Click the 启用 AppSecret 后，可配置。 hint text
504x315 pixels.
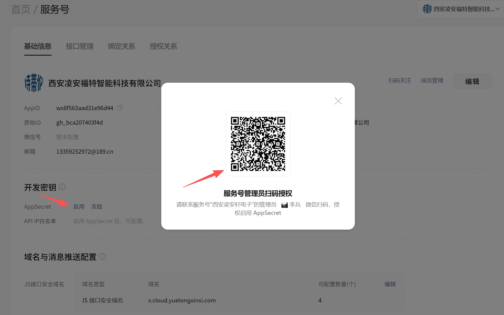coord(110,221)
